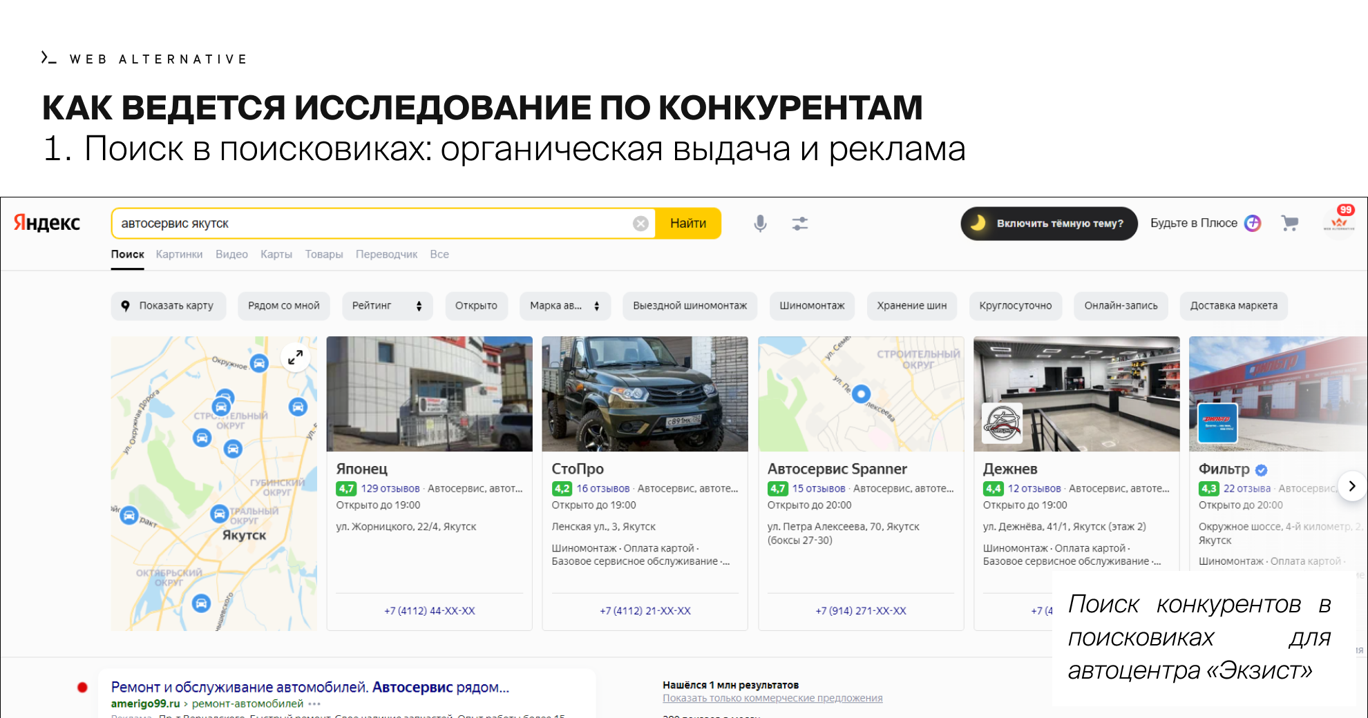1368x718 pixels.
Task: Enable dark theme via Включить тёмную тему
Action: click(x=1049, y=224)
